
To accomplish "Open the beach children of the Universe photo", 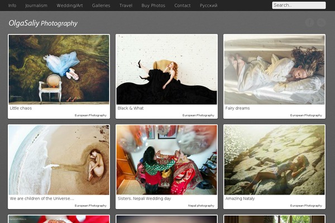I will click(x=59, y=160).
